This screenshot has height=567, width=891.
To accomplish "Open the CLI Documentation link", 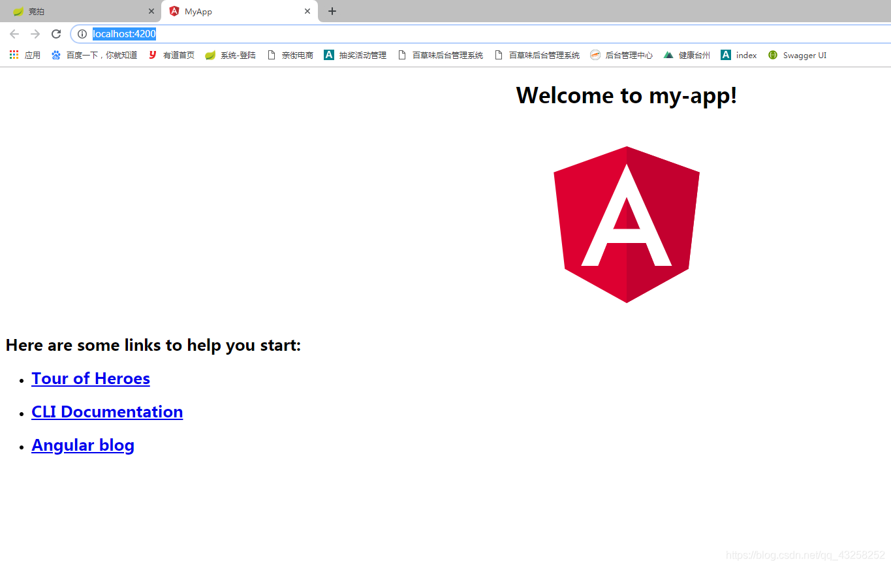I will point(106,412).
